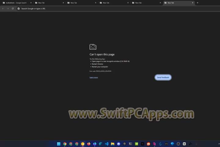Open Reddit from the taskbar

(148, 144)
